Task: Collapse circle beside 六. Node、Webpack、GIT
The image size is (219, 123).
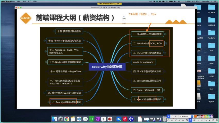Action: 164,90
